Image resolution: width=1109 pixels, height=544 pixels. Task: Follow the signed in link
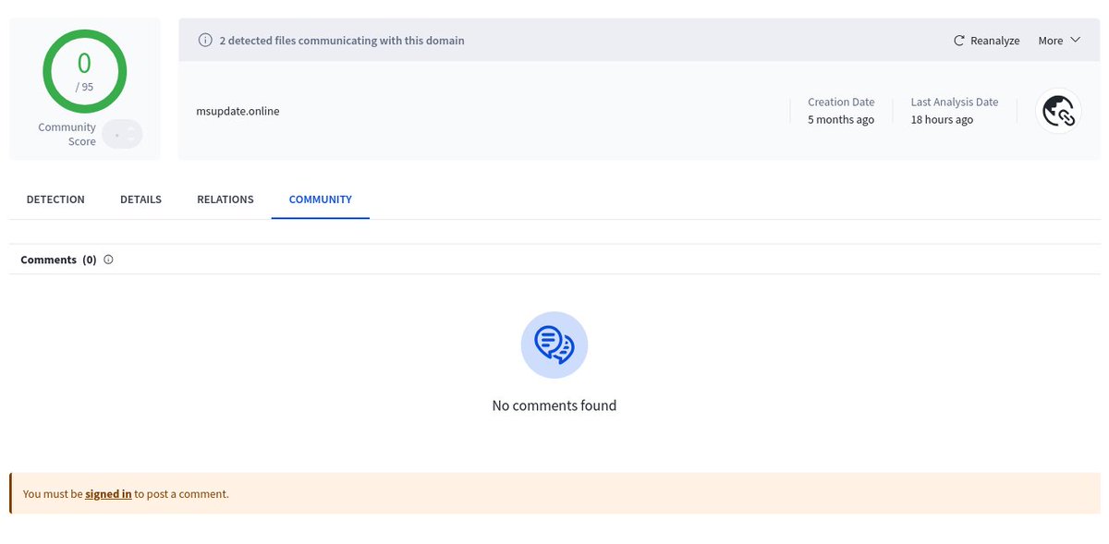tap(108, 494)
